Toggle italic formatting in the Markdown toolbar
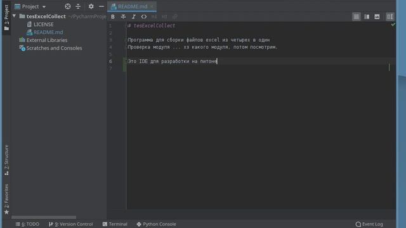This screenshot has height=228, width=406. pos(134,17)
